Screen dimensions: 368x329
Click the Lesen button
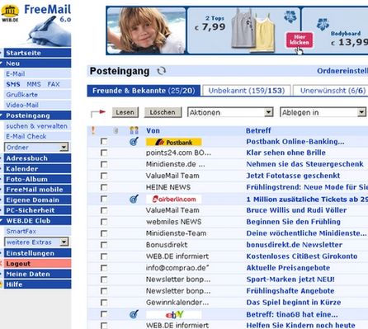coord(125,112)
